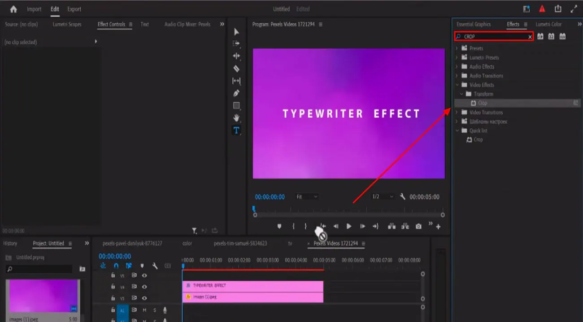583x322 pixels.
Task: Click the Project panel find icon beside search
Action: (x=82, y=269)
